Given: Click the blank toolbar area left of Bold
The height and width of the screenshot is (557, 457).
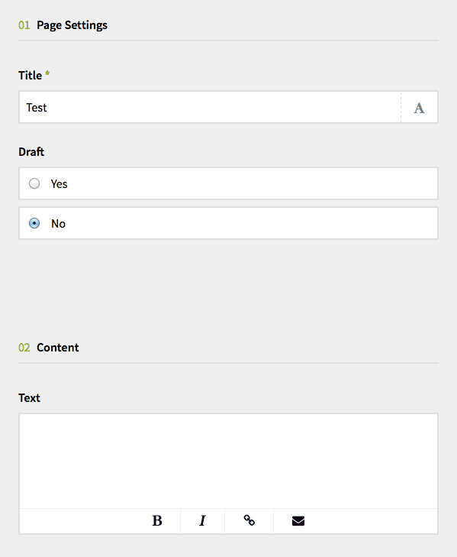Looking at the screenshot, I should pos(77,521).
